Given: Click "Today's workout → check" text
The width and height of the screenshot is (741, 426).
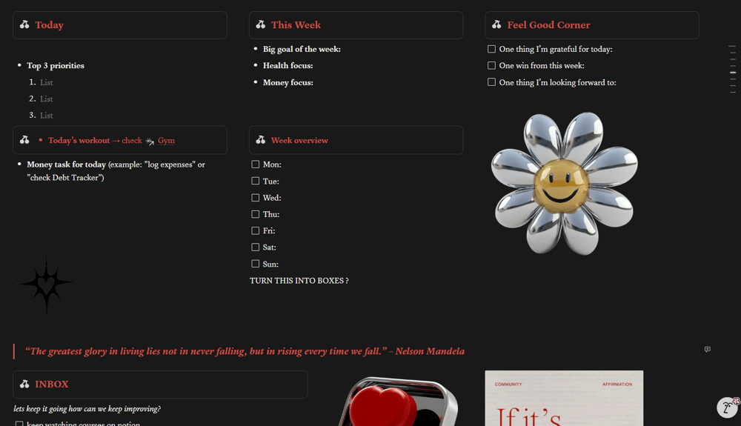Looking at the screenshot, I should (95, 140).
